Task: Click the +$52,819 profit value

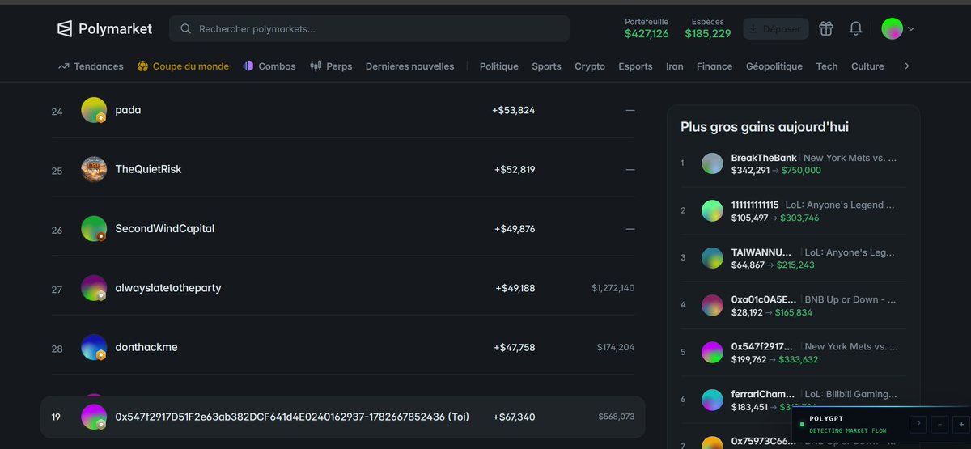Action: click(515, 169)
